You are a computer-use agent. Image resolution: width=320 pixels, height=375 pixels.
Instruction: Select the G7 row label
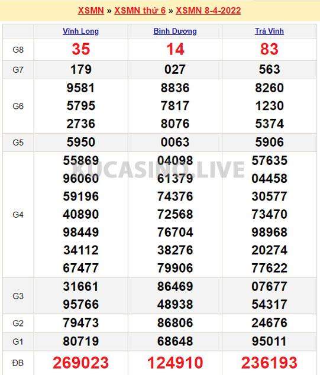18,70
